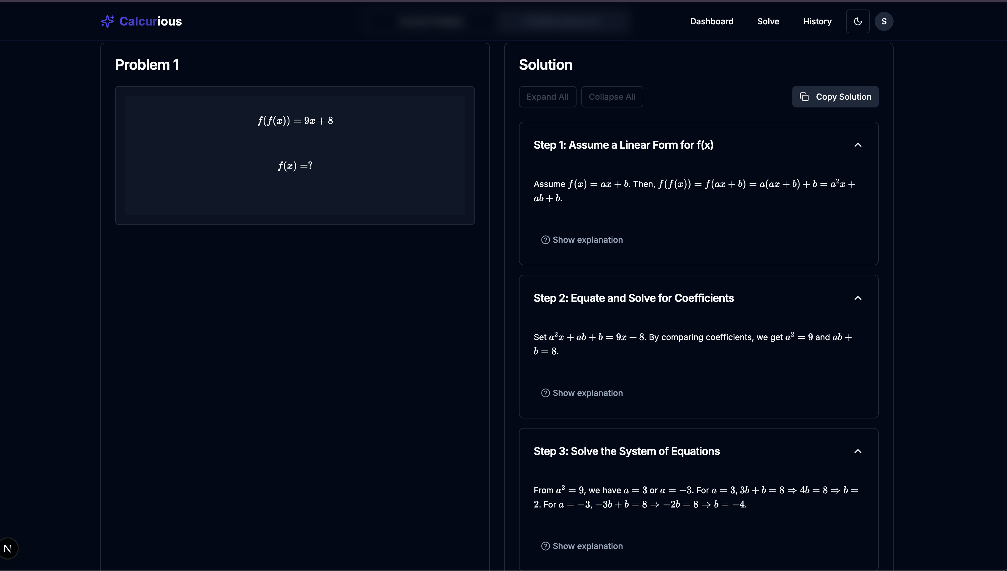Click the Next.js N badge icon
Image resolution: width=1007 pixels, height=571 pixels.
8,548
